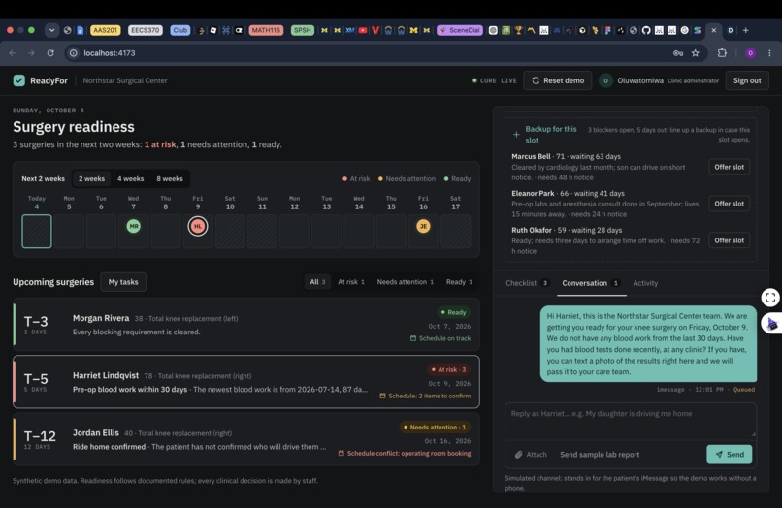This screenshot has width=782, height=508.
Task: Open Jordan Ellis surgery card
Action: pos(246,439)
